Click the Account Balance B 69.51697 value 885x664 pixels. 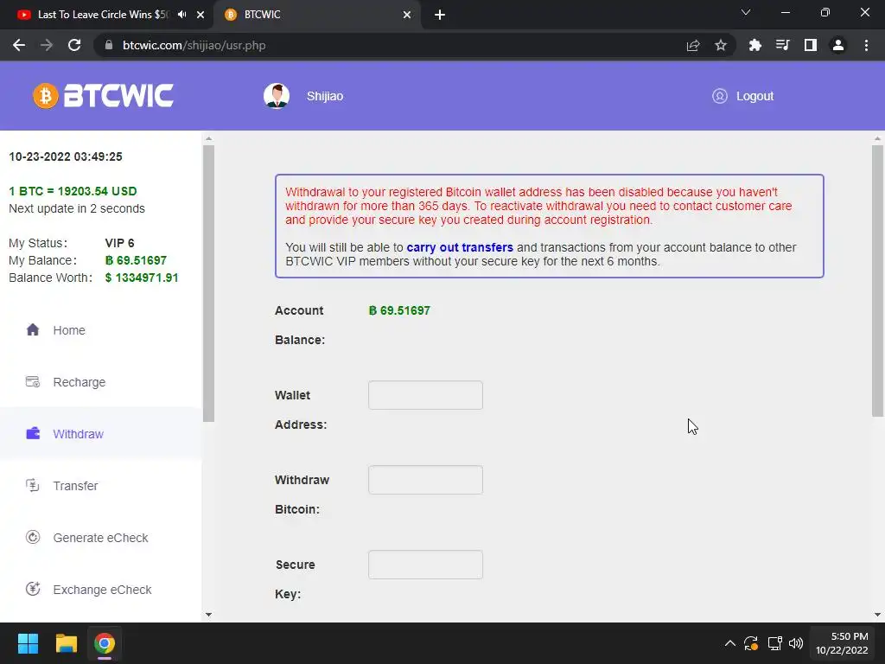coord(399,310)
